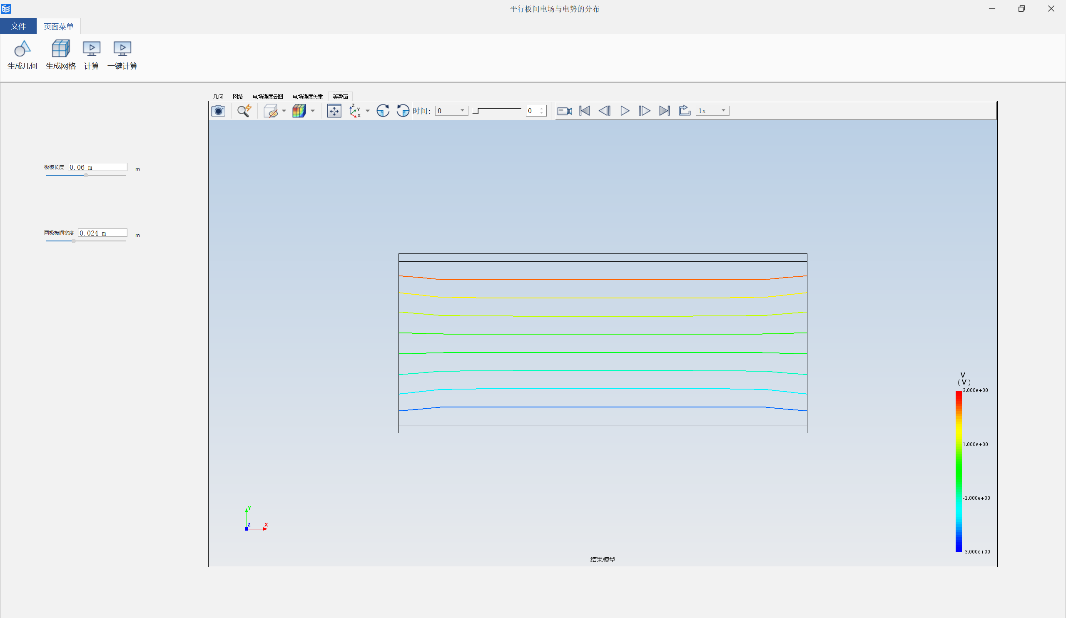
Task: Click the loop/export arrow icon
Action: (685, 111)
